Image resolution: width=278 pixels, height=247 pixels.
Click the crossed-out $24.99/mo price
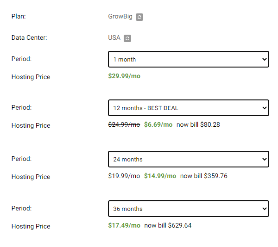coord(124,124)
